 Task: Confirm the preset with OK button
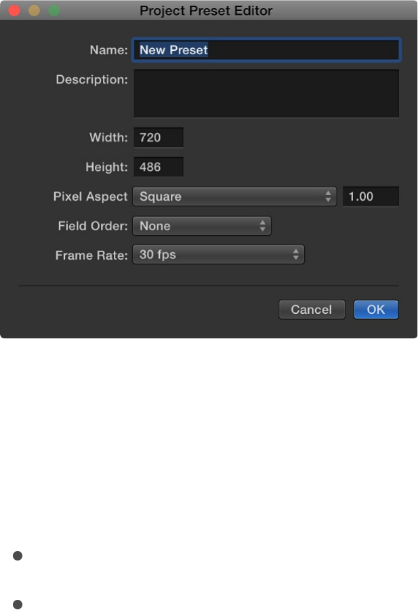376,310
